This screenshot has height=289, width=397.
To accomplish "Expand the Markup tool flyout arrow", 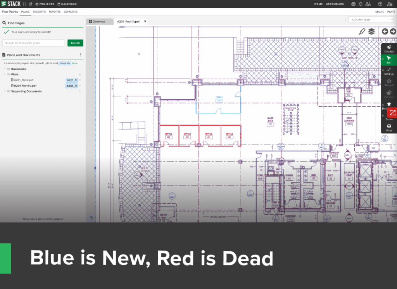I will 383,70.
